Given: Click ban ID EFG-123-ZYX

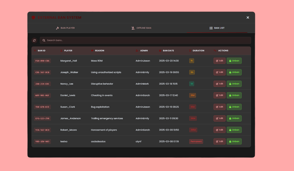Looking at the screenshot, I should (42, 118).
